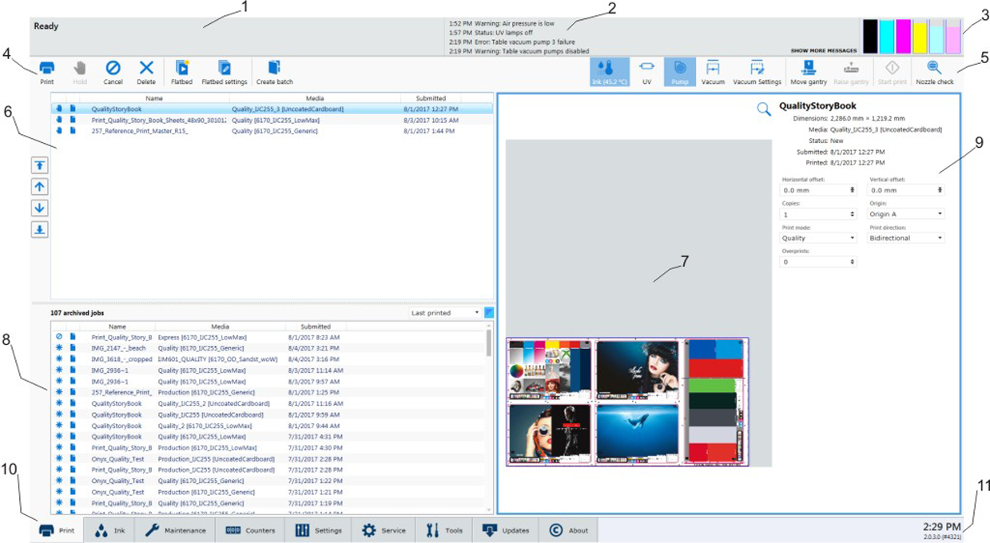Click the underwater whale image in preview
The height and width of the screenshot is (543, 990).
point(636,432)
